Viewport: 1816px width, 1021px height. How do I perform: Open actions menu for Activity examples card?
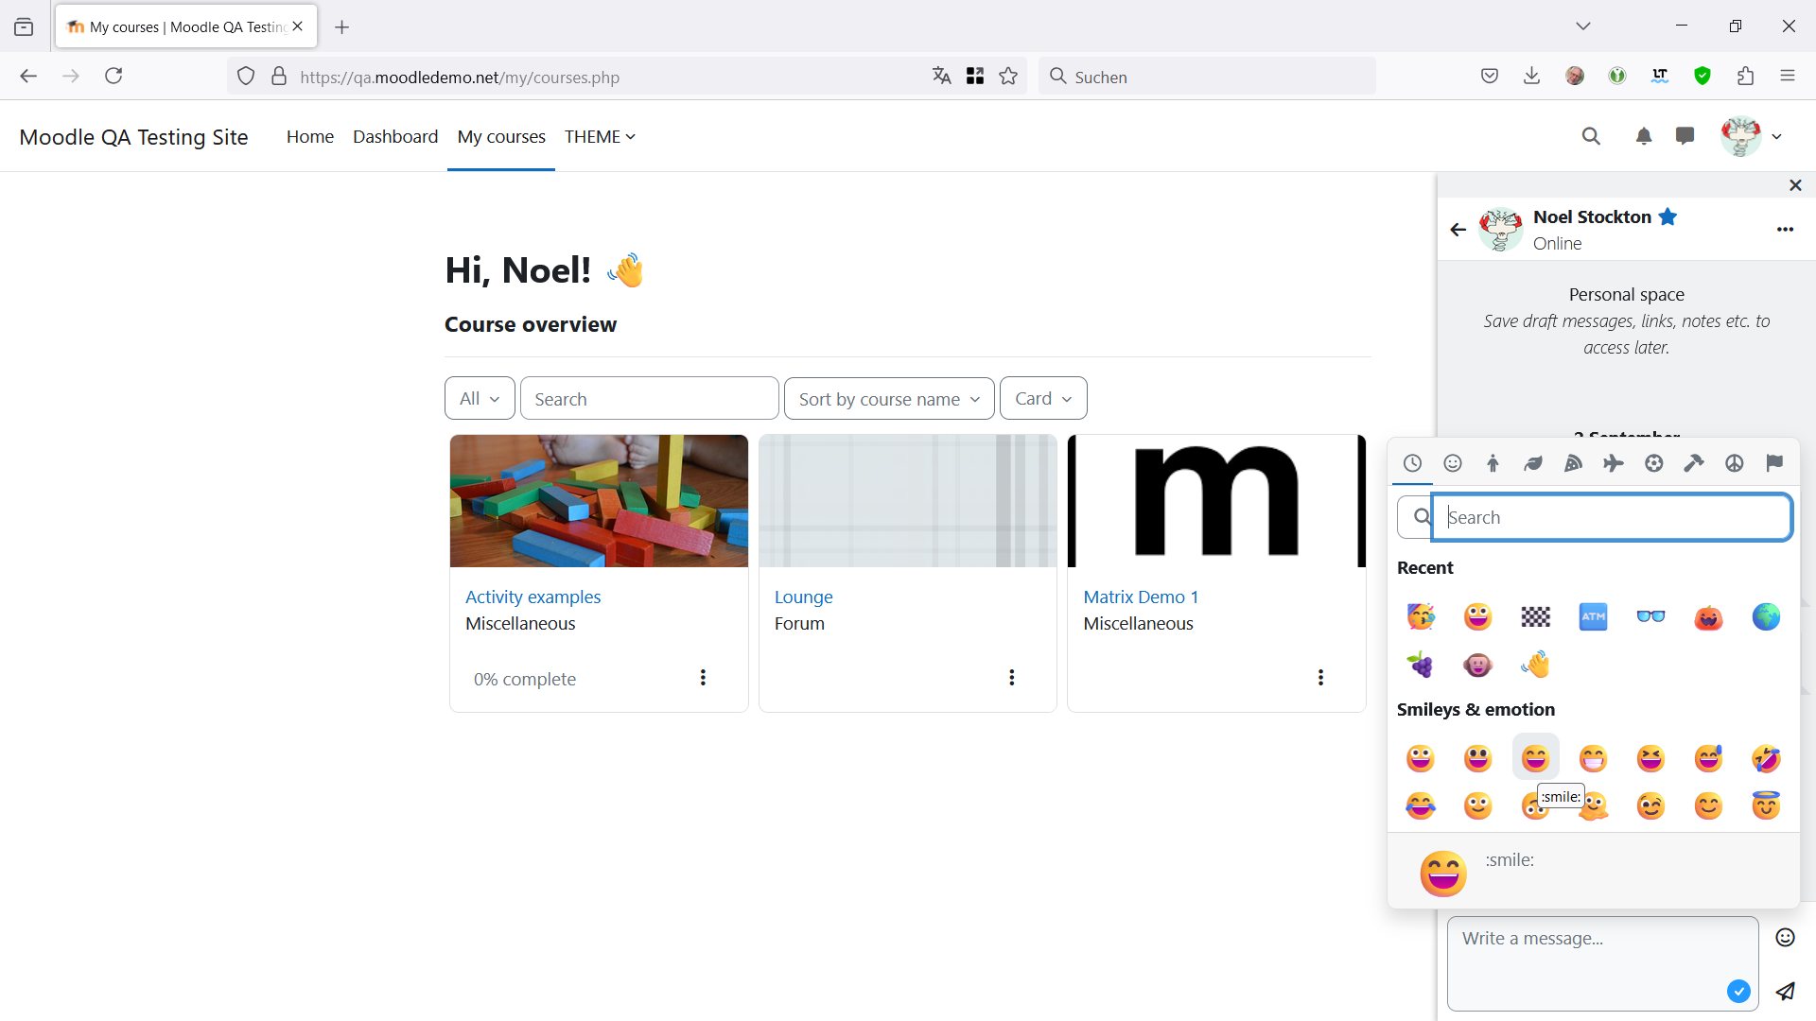click(x=703, y=677)
